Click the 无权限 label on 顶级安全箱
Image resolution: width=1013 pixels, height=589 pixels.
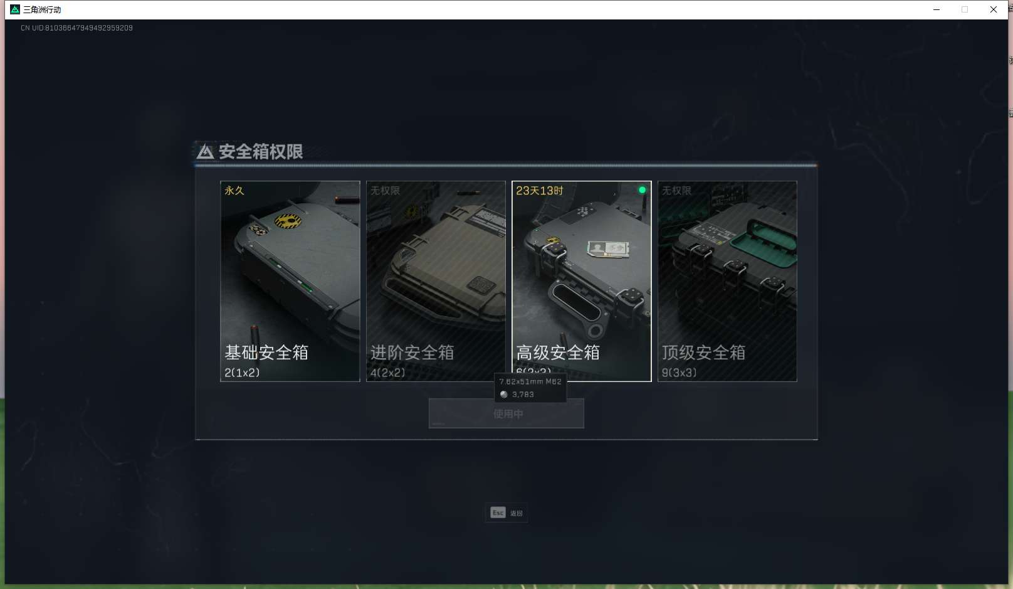point(676,191)
